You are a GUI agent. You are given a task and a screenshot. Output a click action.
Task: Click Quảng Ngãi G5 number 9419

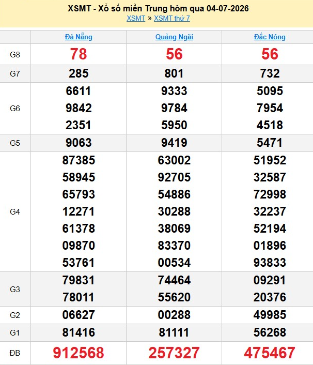(x=174, y=143)
